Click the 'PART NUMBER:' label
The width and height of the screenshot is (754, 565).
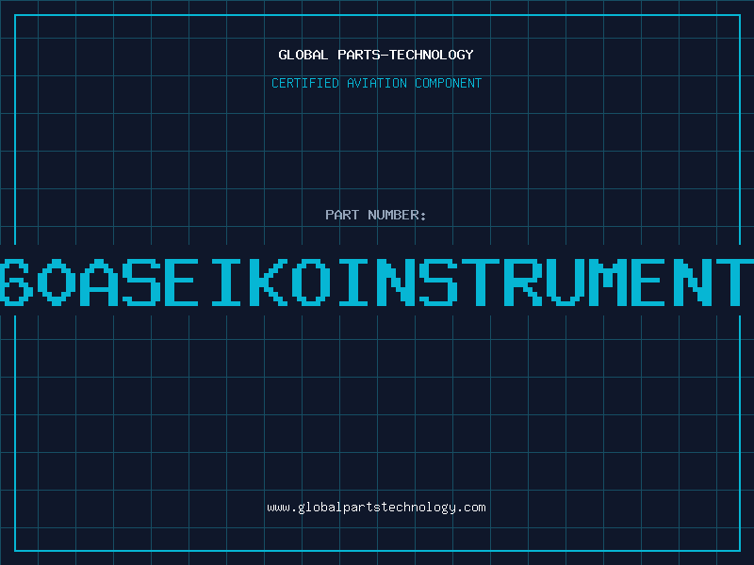(376, 215)
